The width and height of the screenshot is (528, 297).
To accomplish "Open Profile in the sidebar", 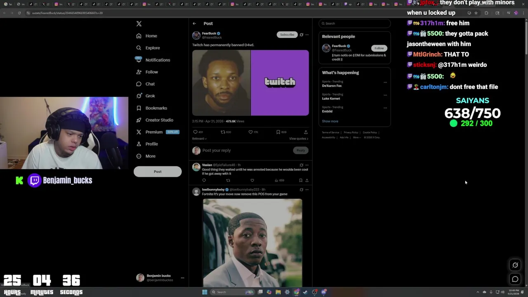I will pyautogui.click(x=147, y=144).
